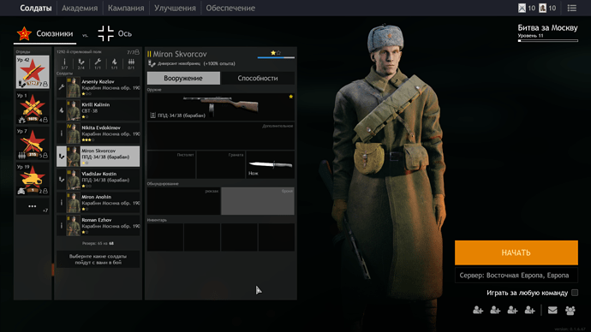Click the gold star on weapon slot
Screen dimensions: 591x332
point(290,97)
